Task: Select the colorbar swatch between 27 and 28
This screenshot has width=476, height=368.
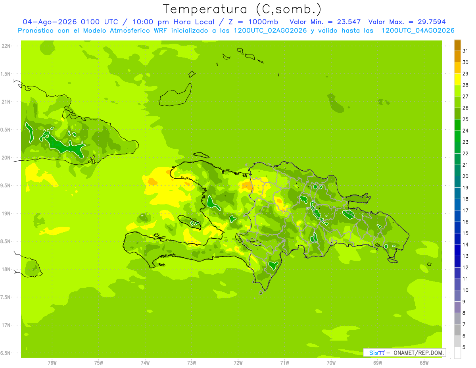Action: [x=457, y=91]
